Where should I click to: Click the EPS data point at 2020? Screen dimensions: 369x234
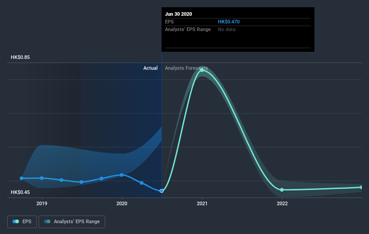coord(122,175)
